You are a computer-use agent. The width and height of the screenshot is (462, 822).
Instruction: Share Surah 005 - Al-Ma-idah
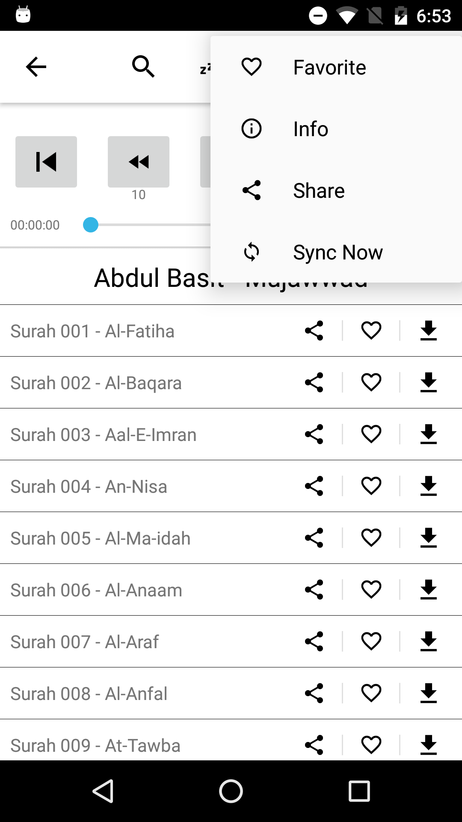tap(314, 538)
